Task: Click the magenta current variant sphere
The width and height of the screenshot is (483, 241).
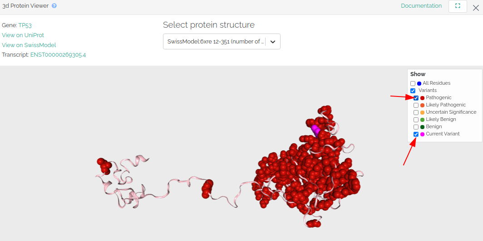Action: click(315, 130)
